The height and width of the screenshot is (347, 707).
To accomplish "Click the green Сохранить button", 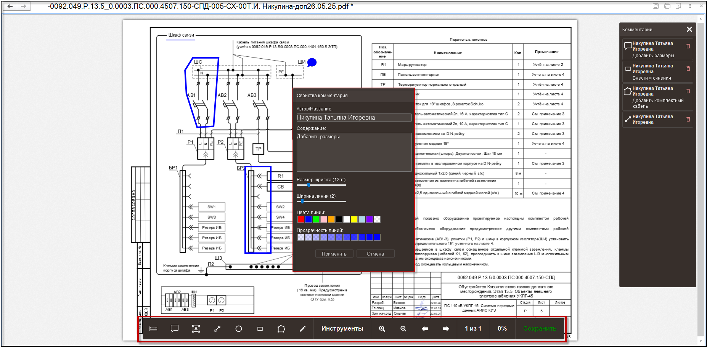I will [540, 329].
